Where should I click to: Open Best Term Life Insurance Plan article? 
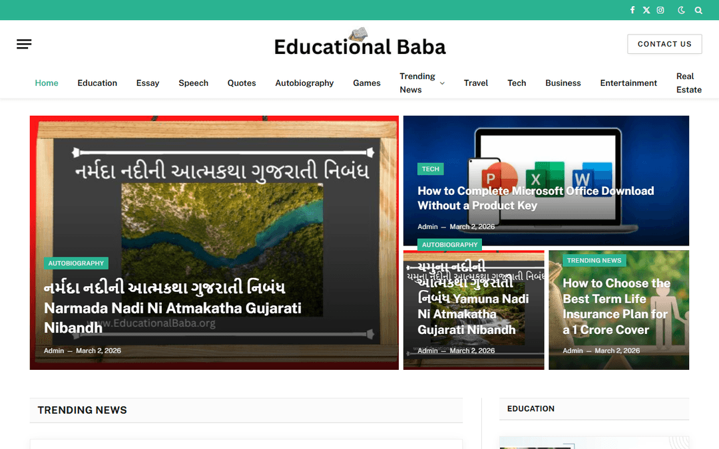tap(616, 307)
